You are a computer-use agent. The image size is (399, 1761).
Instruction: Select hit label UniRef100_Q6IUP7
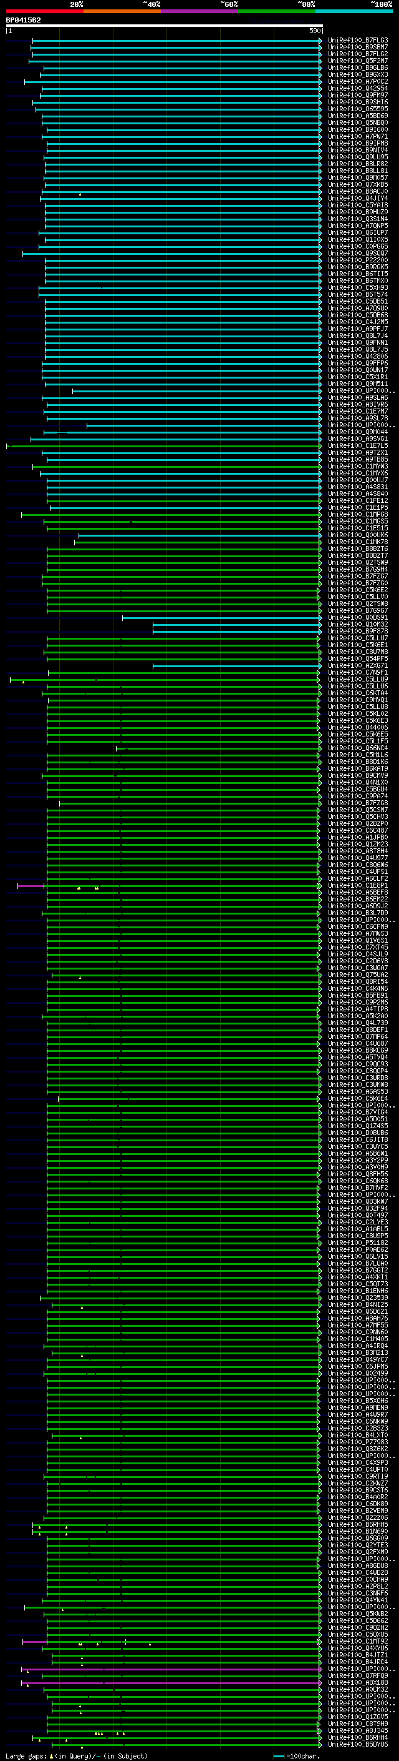click(357, 233)
